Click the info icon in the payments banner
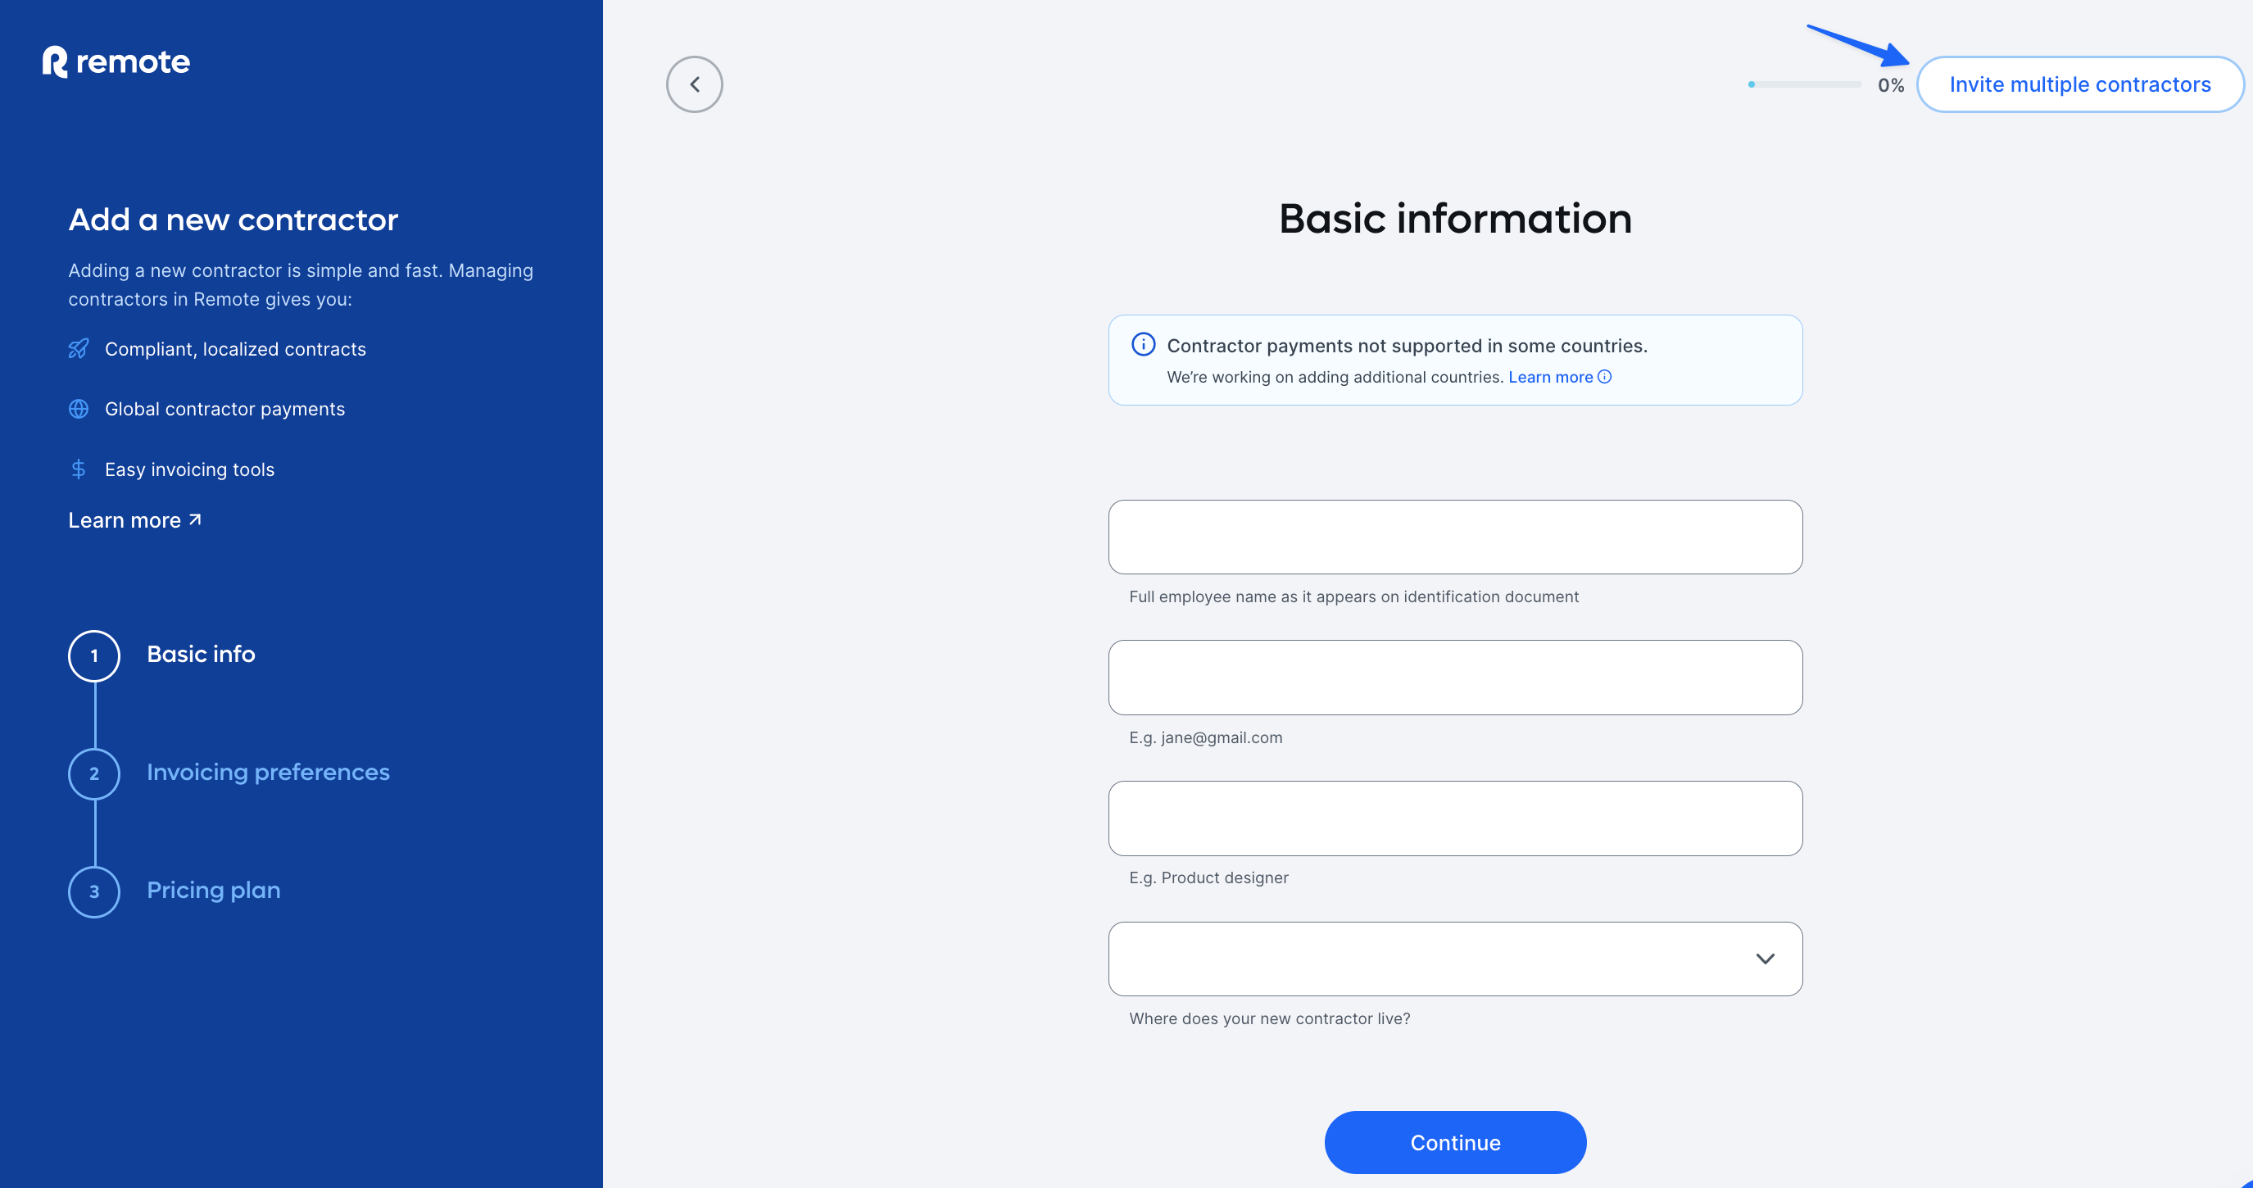Image resolution: width=2253 pixels, height=1188 pixels. click(1144, 345)
